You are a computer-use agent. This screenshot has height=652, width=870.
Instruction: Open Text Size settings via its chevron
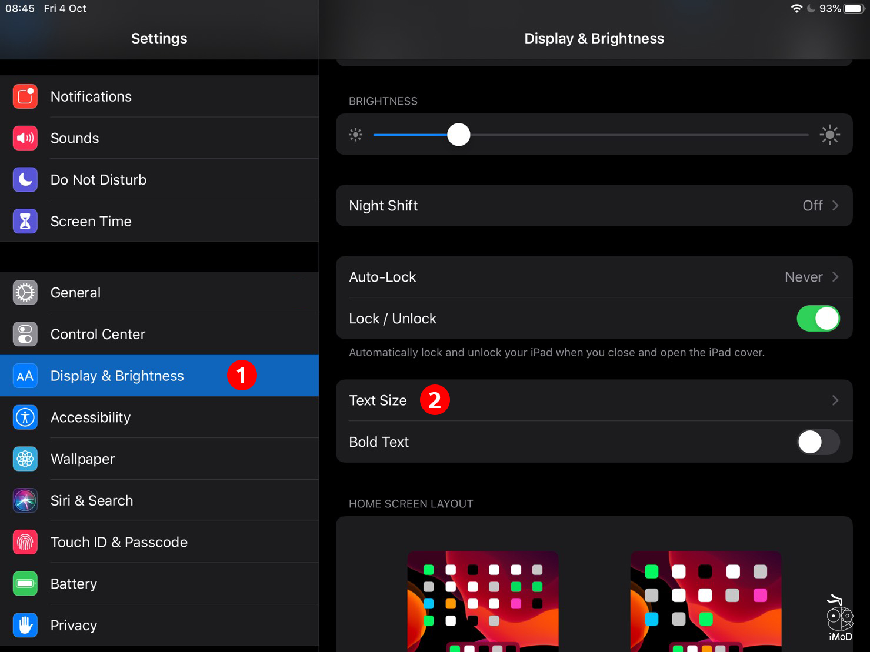tap(835, 400)
